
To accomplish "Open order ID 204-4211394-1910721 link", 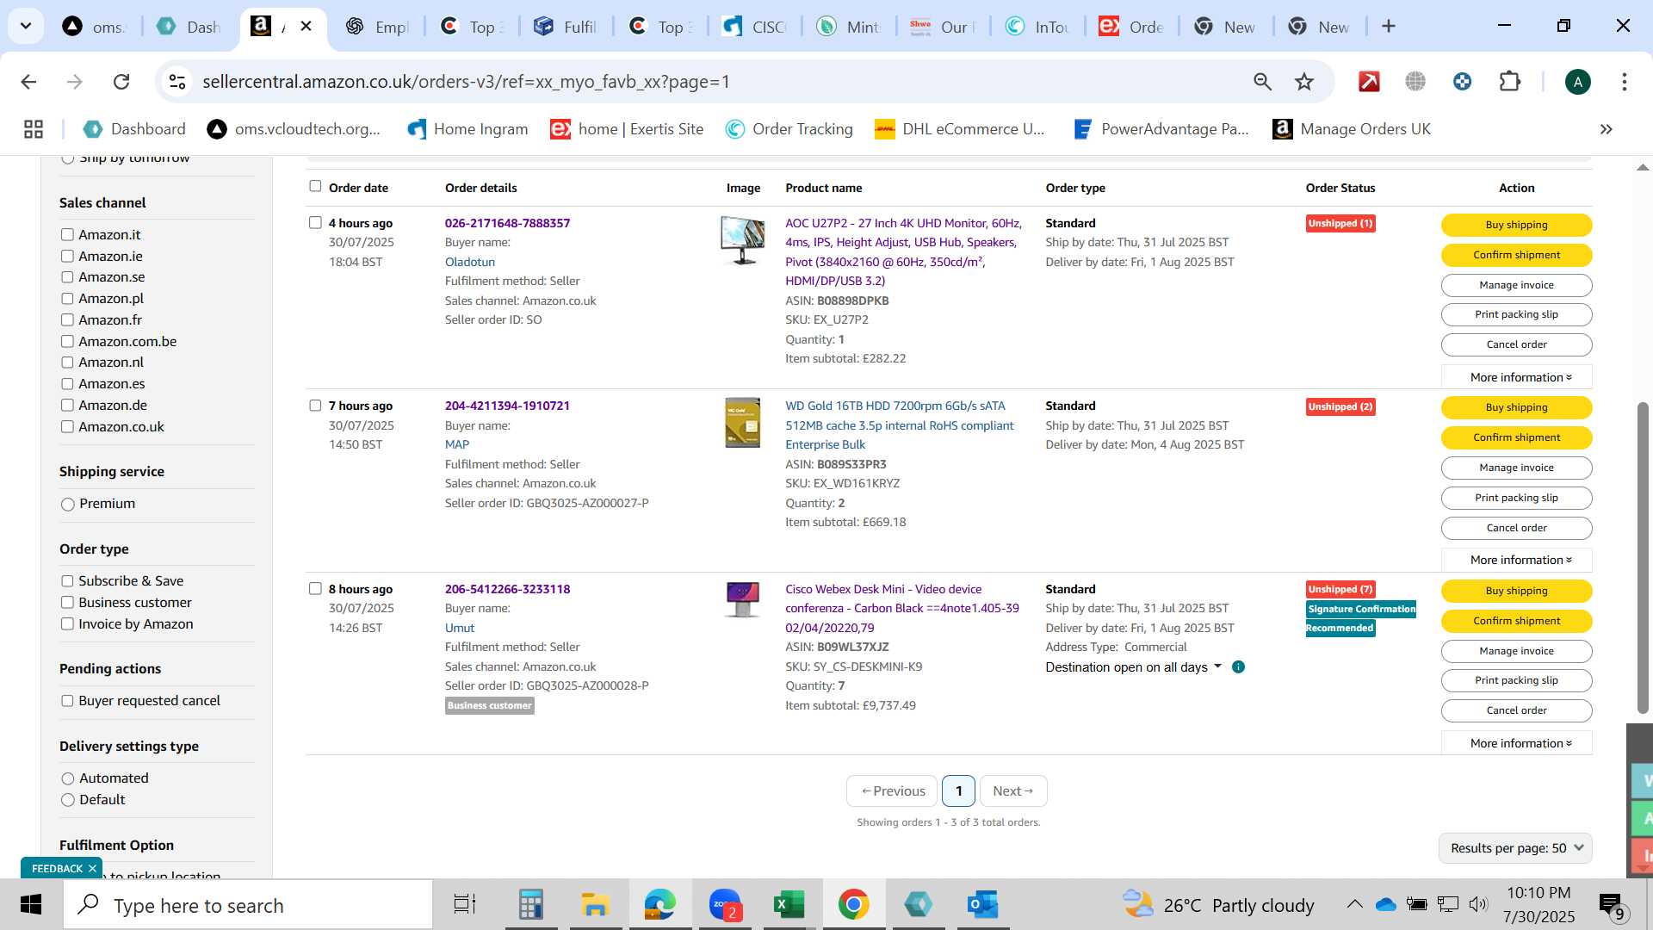I will [x=507, y=406].
